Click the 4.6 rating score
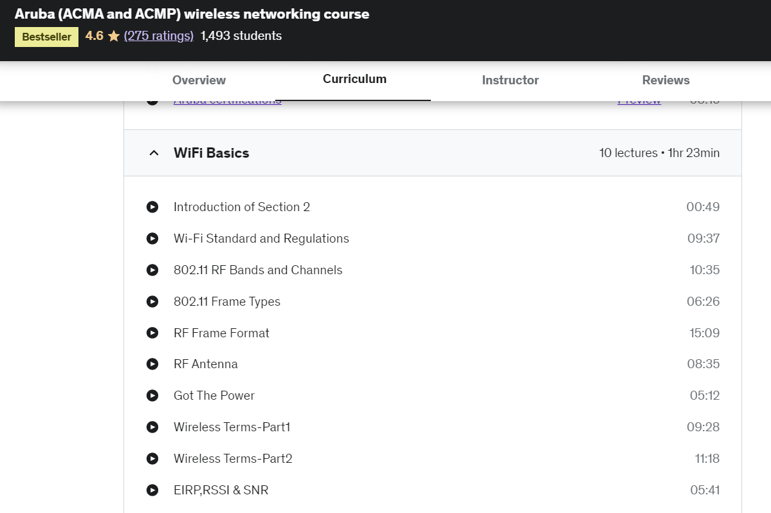The image size is (771, 513). click(95, 36)
